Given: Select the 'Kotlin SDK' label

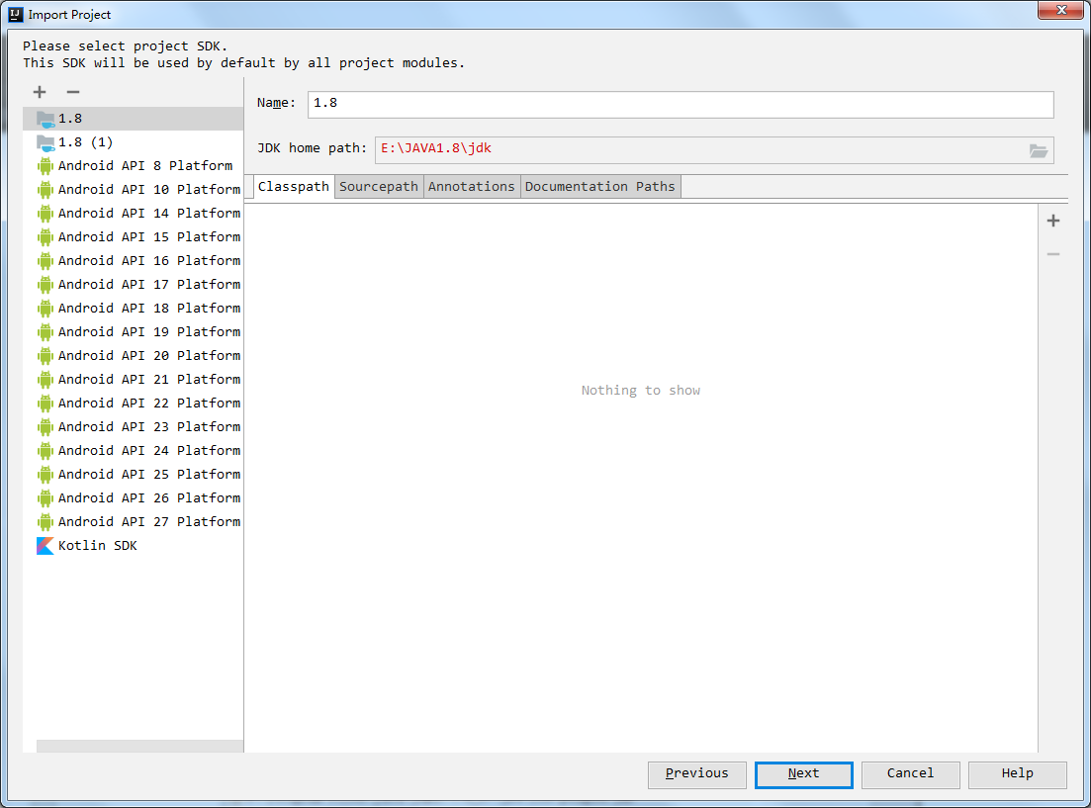Looking at the screenshot, I should pyautogui.click(x=97, y=546).
